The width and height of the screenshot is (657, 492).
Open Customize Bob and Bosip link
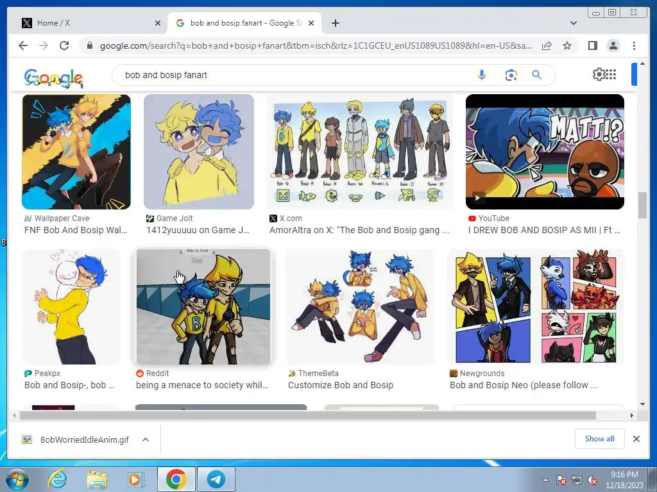pos(340,385)
